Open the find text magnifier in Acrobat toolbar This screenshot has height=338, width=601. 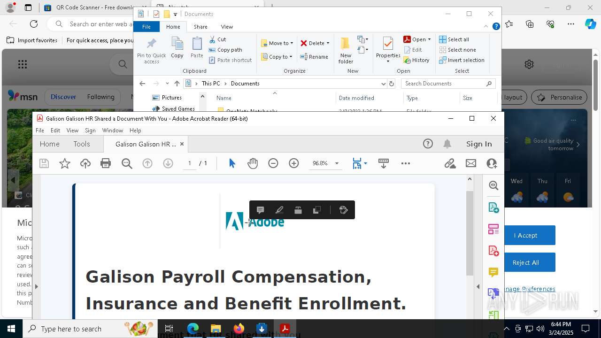click(x=127, y=163)
